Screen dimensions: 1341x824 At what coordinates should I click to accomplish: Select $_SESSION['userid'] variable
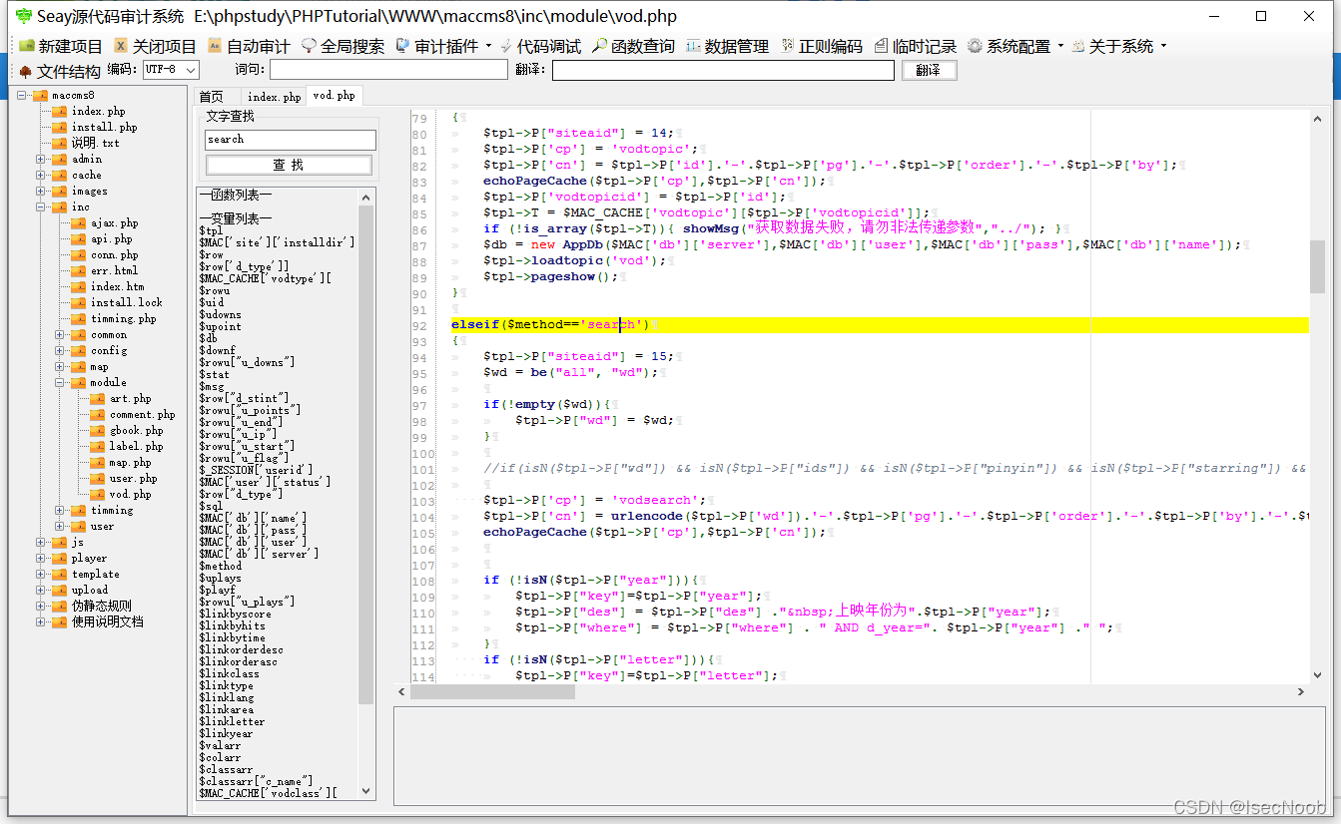pos(256,470)
